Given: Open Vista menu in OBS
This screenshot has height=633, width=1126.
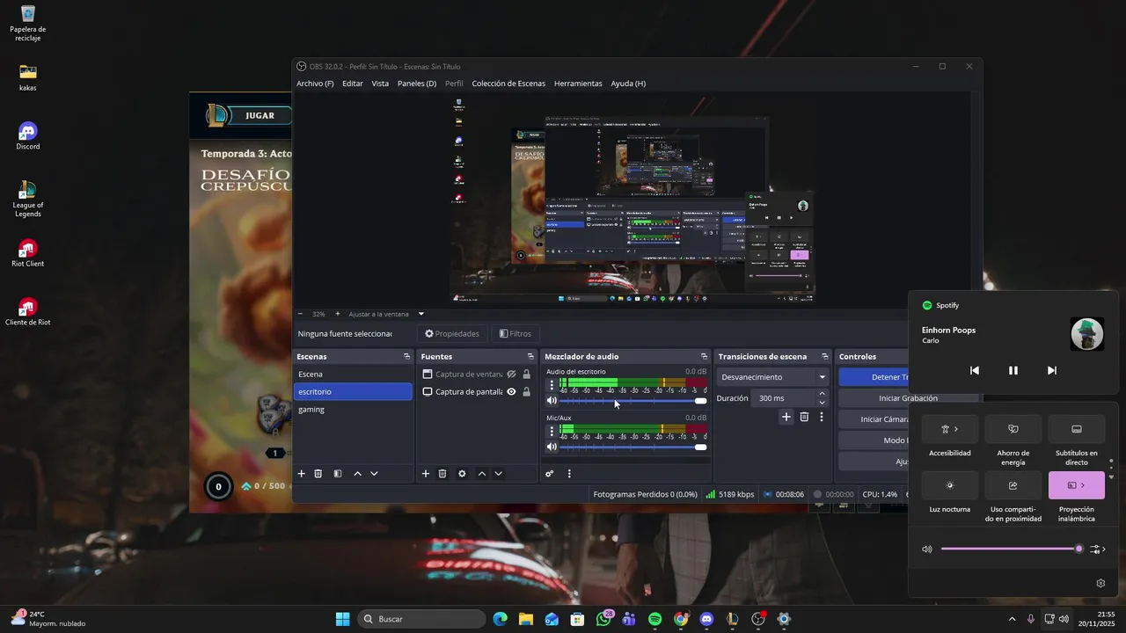Looking at the screenshot, I should (x=380, y=84).
